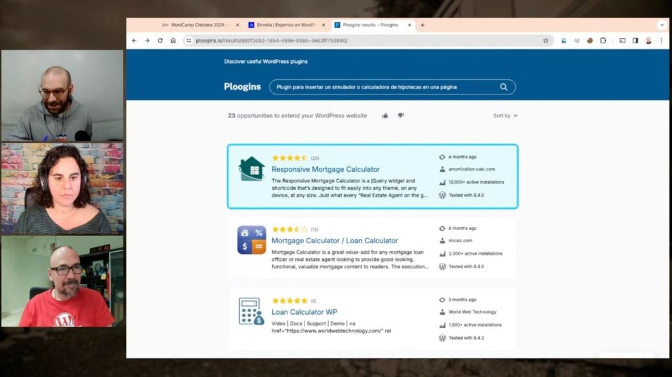The image size is (672, 377).
Task: Click "2,000+ active installations" text
Action: [x=475, y=254]
